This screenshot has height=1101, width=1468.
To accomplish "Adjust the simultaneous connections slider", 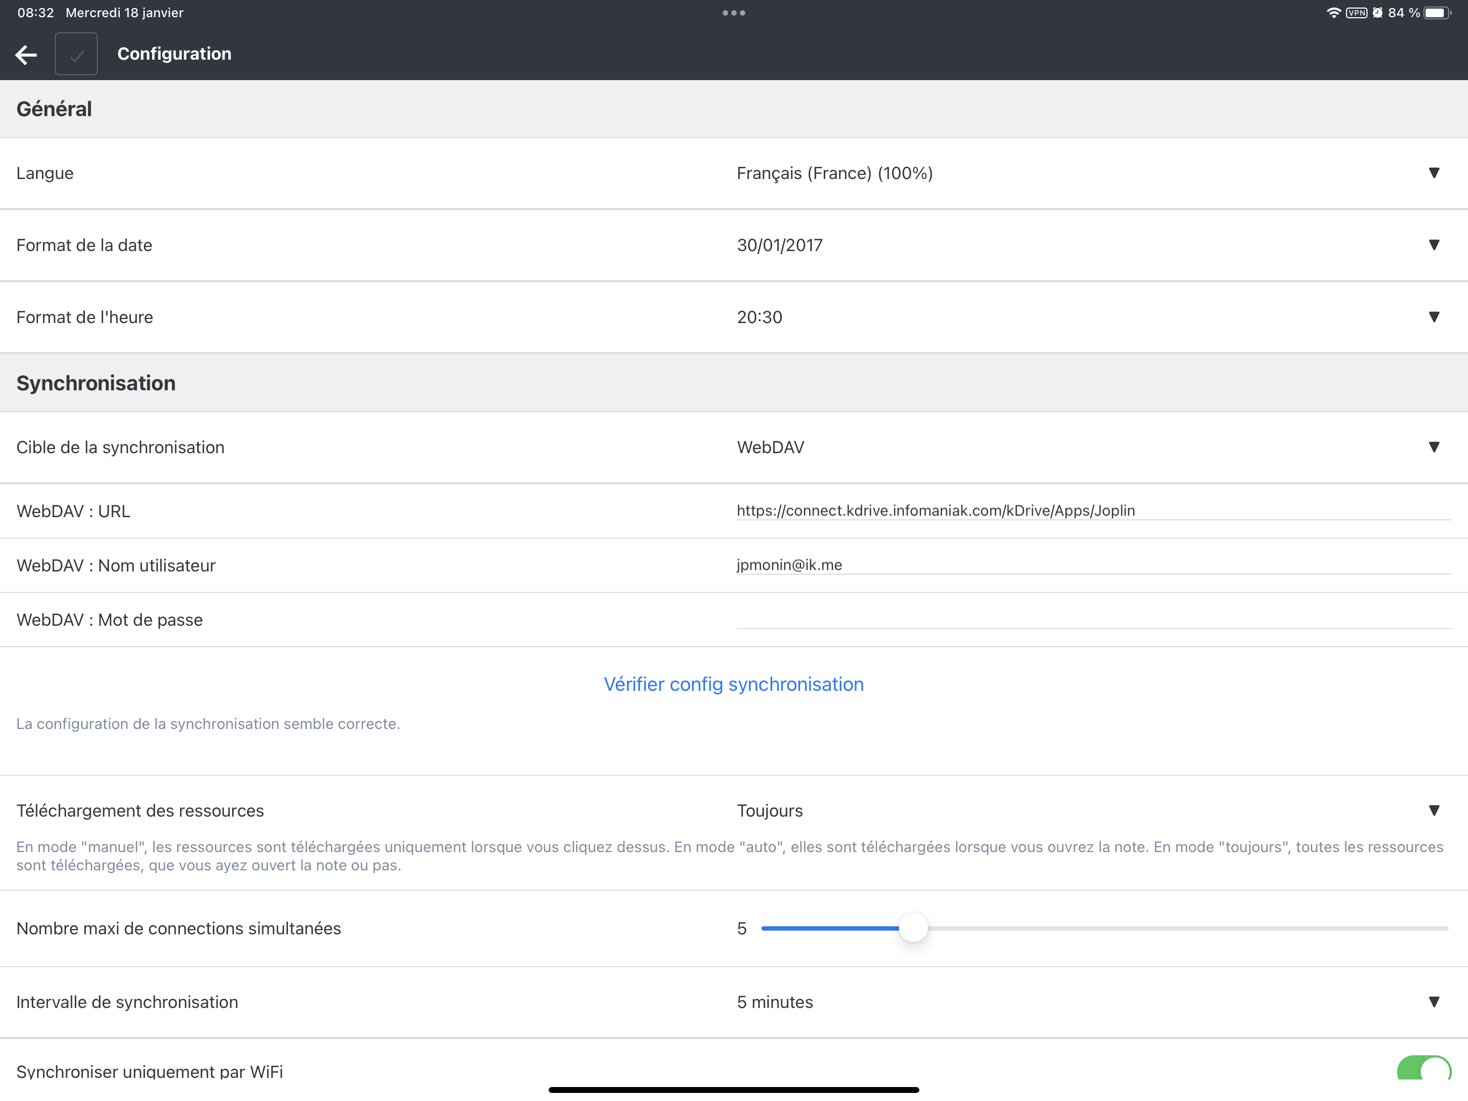I will point(914,928).
